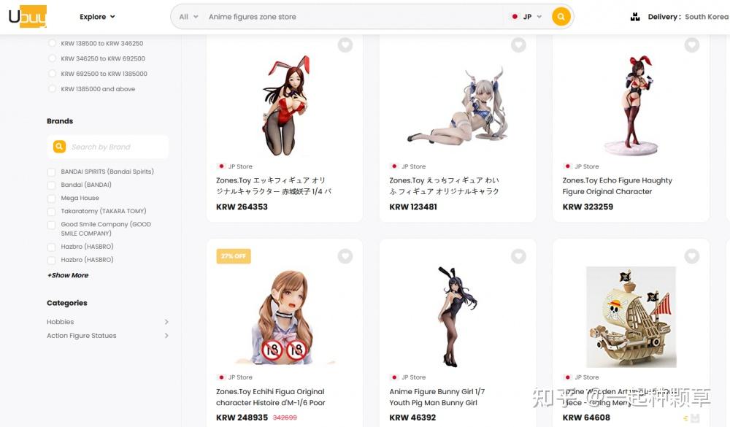Image resolution: width=730 pixels, height=427 pixels.
Task: Open the All categories search dropdown
Action: click(188, 17)
